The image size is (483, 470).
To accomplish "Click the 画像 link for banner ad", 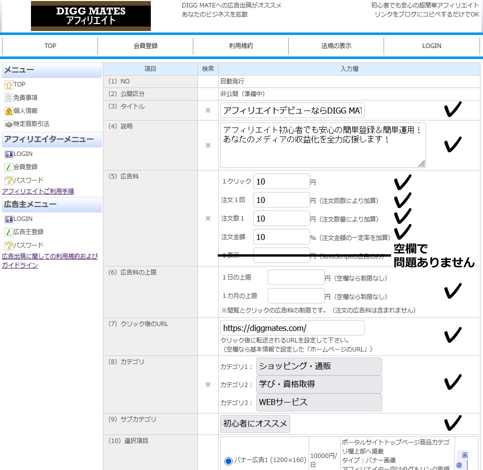I will (x=463, y=460).
